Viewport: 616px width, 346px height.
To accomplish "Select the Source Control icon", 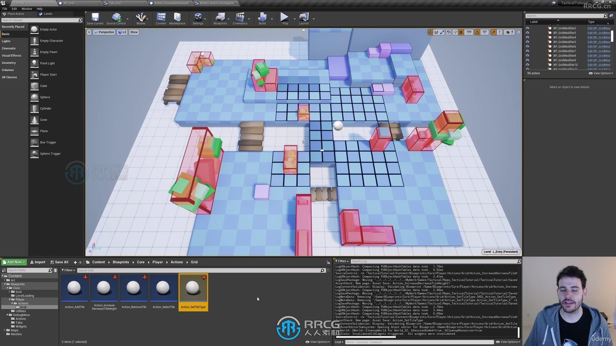I will 116,19.
